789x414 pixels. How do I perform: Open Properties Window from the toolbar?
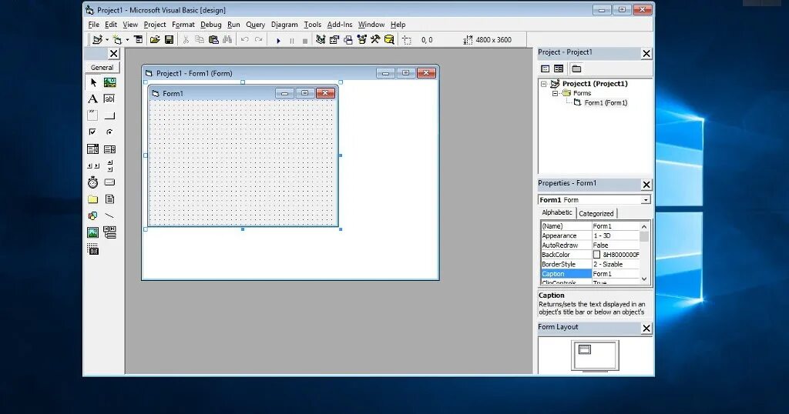pos(334,40)
